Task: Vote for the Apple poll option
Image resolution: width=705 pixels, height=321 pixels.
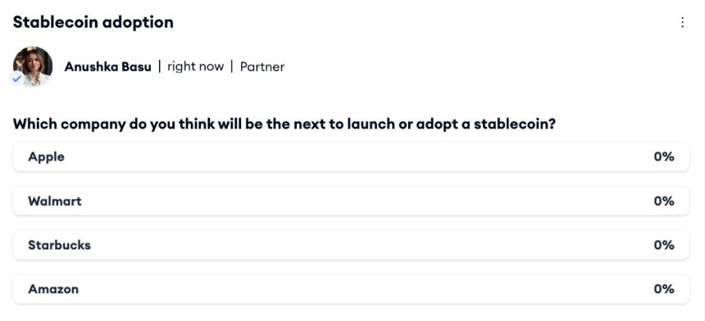Action: pos(351,156)
